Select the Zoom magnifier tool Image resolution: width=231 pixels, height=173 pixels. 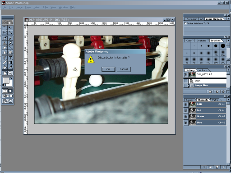coord(10,73)
